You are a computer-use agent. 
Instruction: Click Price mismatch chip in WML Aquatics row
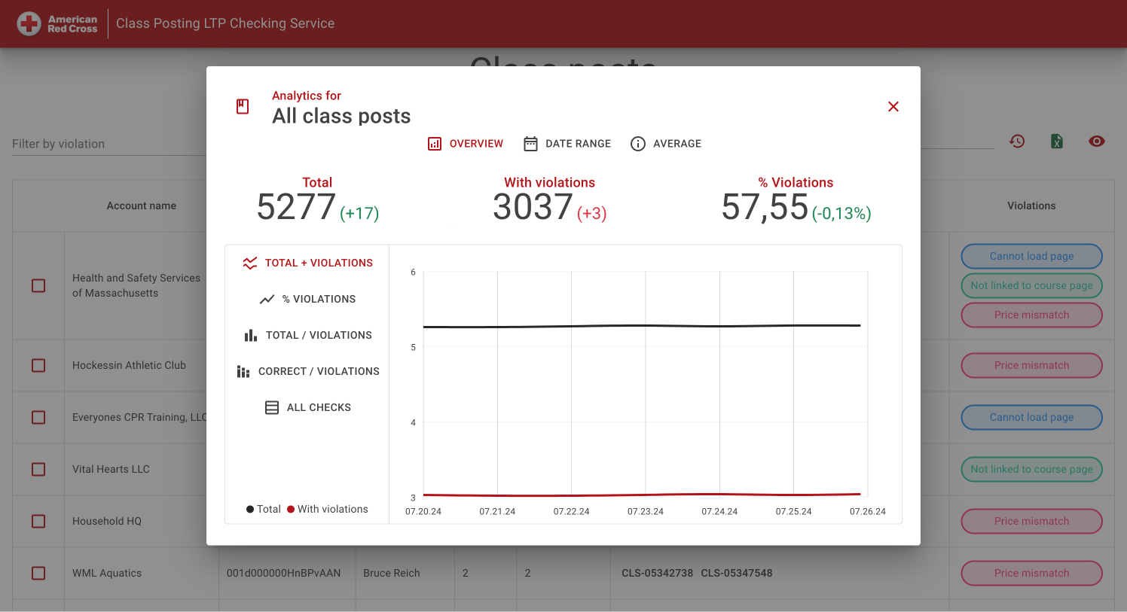click(1031, 573)
